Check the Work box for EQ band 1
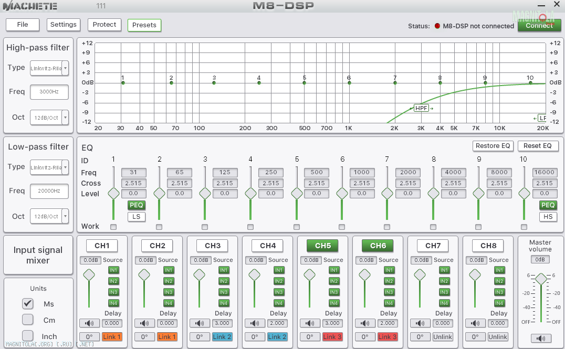The image size is (565, 349). [113, 227]
